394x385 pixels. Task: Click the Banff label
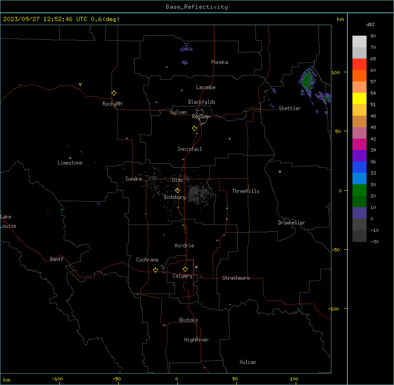57,259
